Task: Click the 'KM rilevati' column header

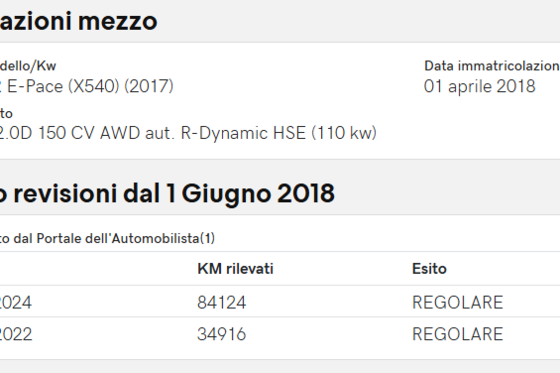Action: 235,269
